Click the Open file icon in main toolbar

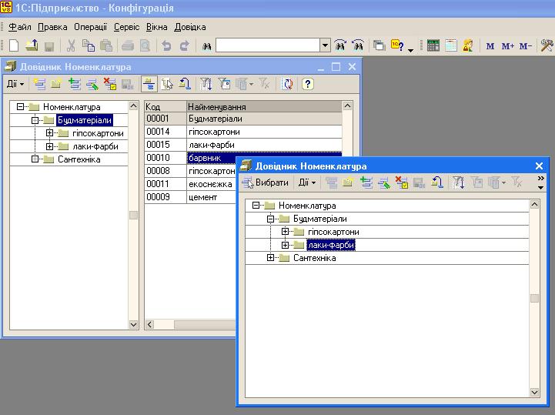[x=32, y=45]
